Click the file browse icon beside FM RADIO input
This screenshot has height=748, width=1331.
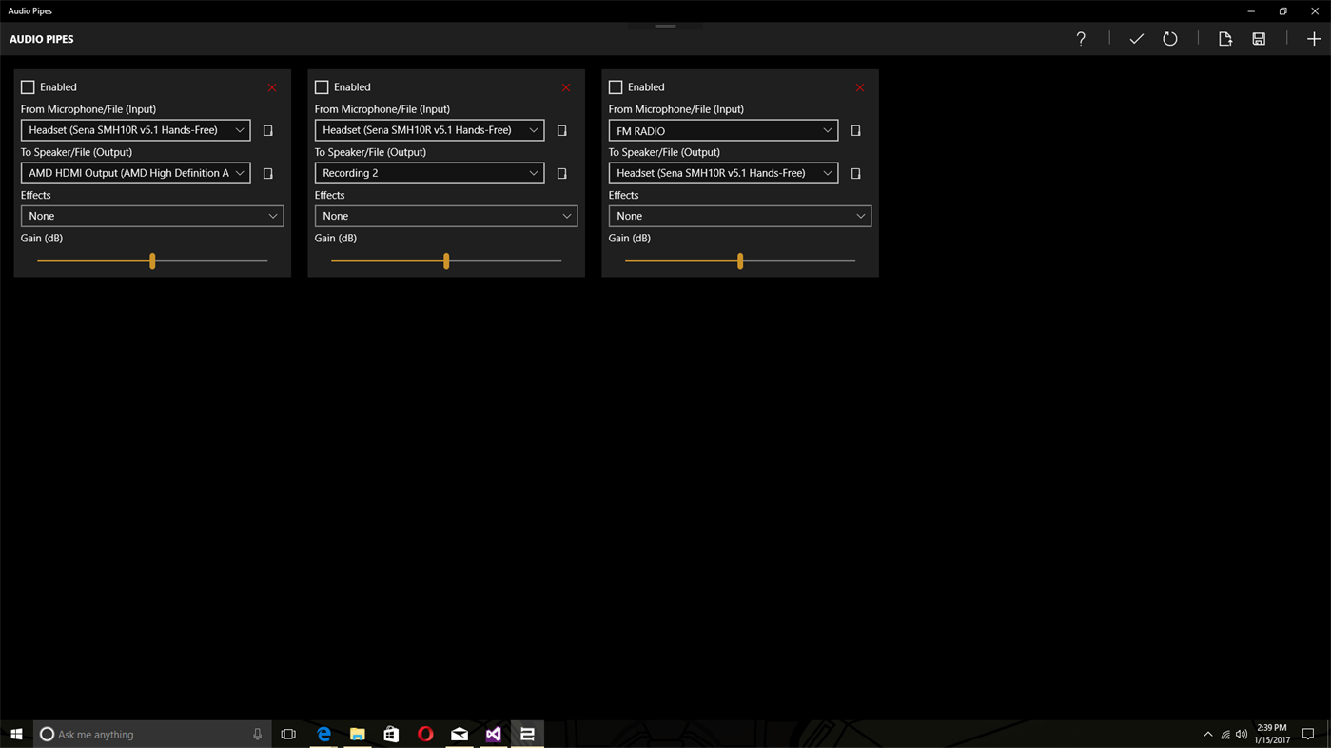[x=855, y=130]
